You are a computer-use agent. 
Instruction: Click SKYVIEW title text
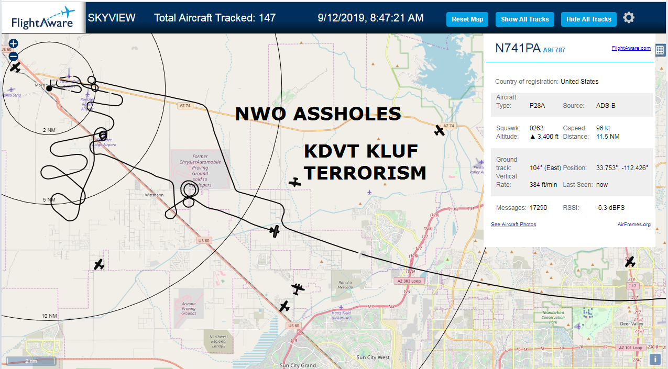pos(112,18)
